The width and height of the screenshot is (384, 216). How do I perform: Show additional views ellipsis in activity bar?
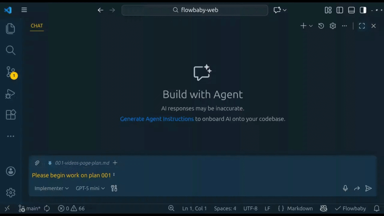tap(10, 136)
